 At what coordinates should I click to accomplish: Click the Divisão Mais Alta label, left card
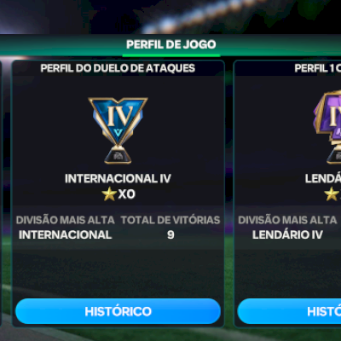tap(66, 220)
